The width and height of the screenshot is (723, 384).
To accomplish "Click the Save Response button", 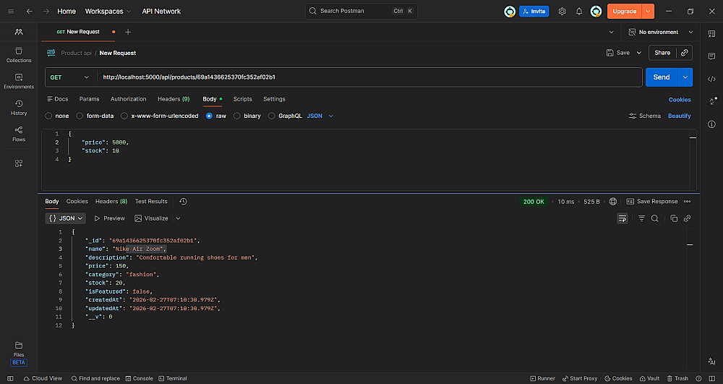I will pos(652,201).
